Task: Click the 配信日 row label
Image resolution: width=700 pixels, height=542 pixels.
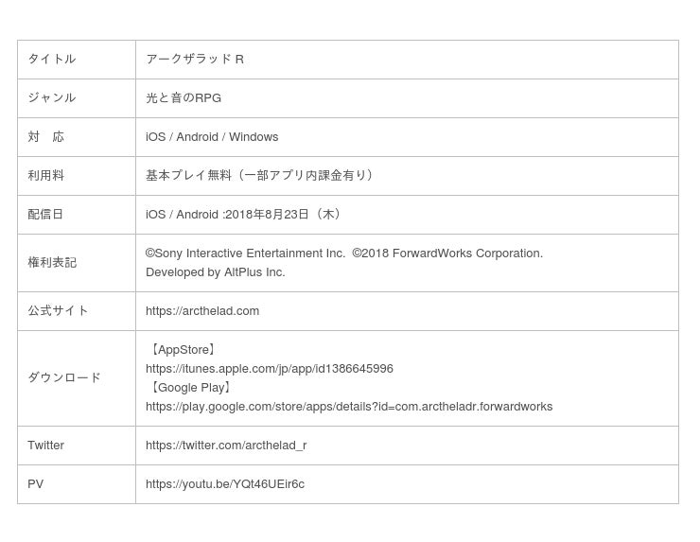Action: coord(46,215)
